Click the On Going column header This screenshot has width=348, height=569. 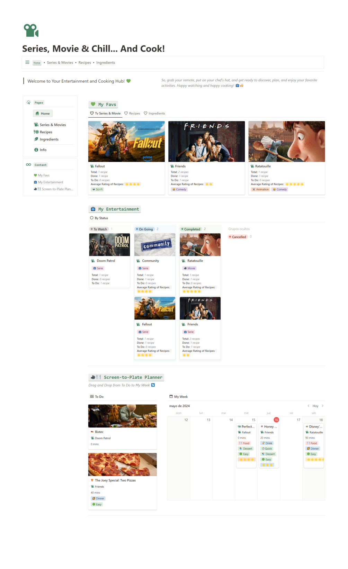click(145, 229)
